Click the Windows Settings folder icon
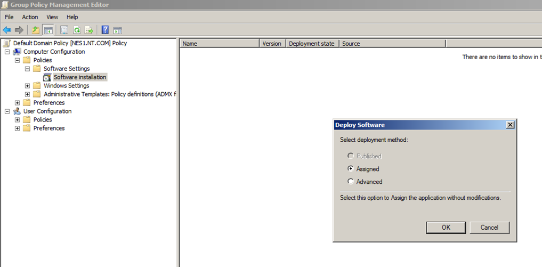Viewport: 542px width, 267px height. pos(37,86)
